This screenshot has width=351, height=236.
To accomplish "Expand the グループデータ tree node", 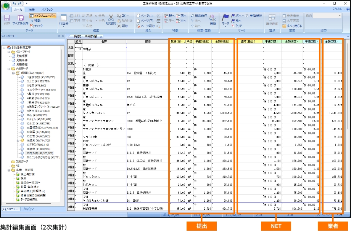I will (x=8, y=51).
